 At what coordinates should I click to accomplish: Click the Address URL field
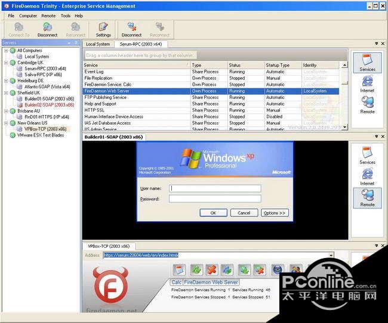(215, 255)
